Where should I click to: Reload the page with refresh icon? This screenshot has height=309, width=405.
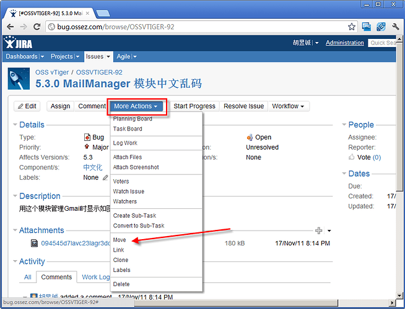pos(37,27)
